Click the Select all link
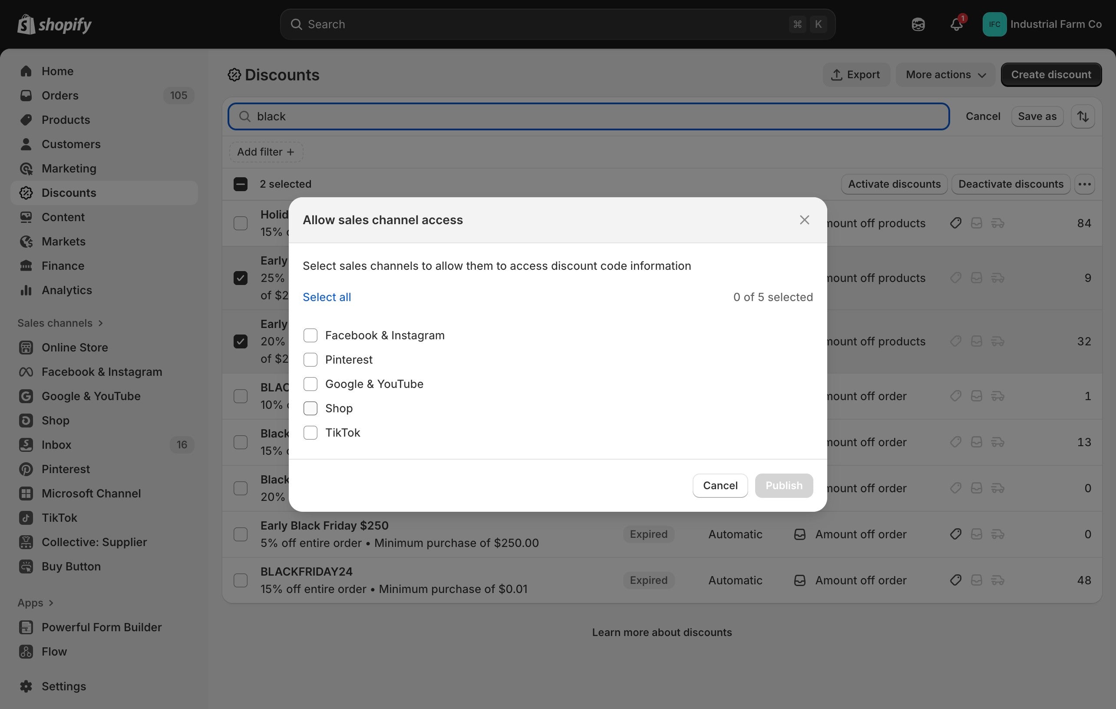Screen dimensions: 1116x709 [x=326, y=297]
